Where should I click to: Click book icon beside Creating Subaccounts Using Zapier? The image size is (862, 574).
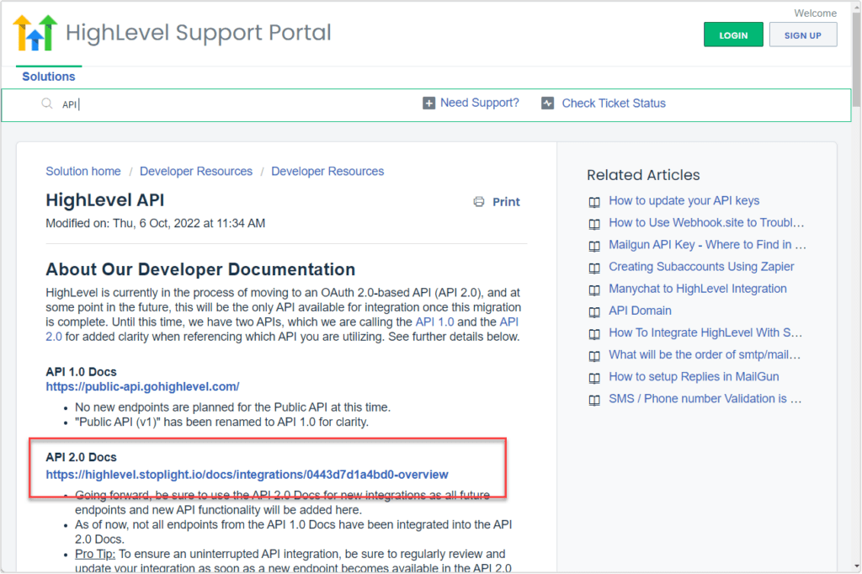point(594,268)
